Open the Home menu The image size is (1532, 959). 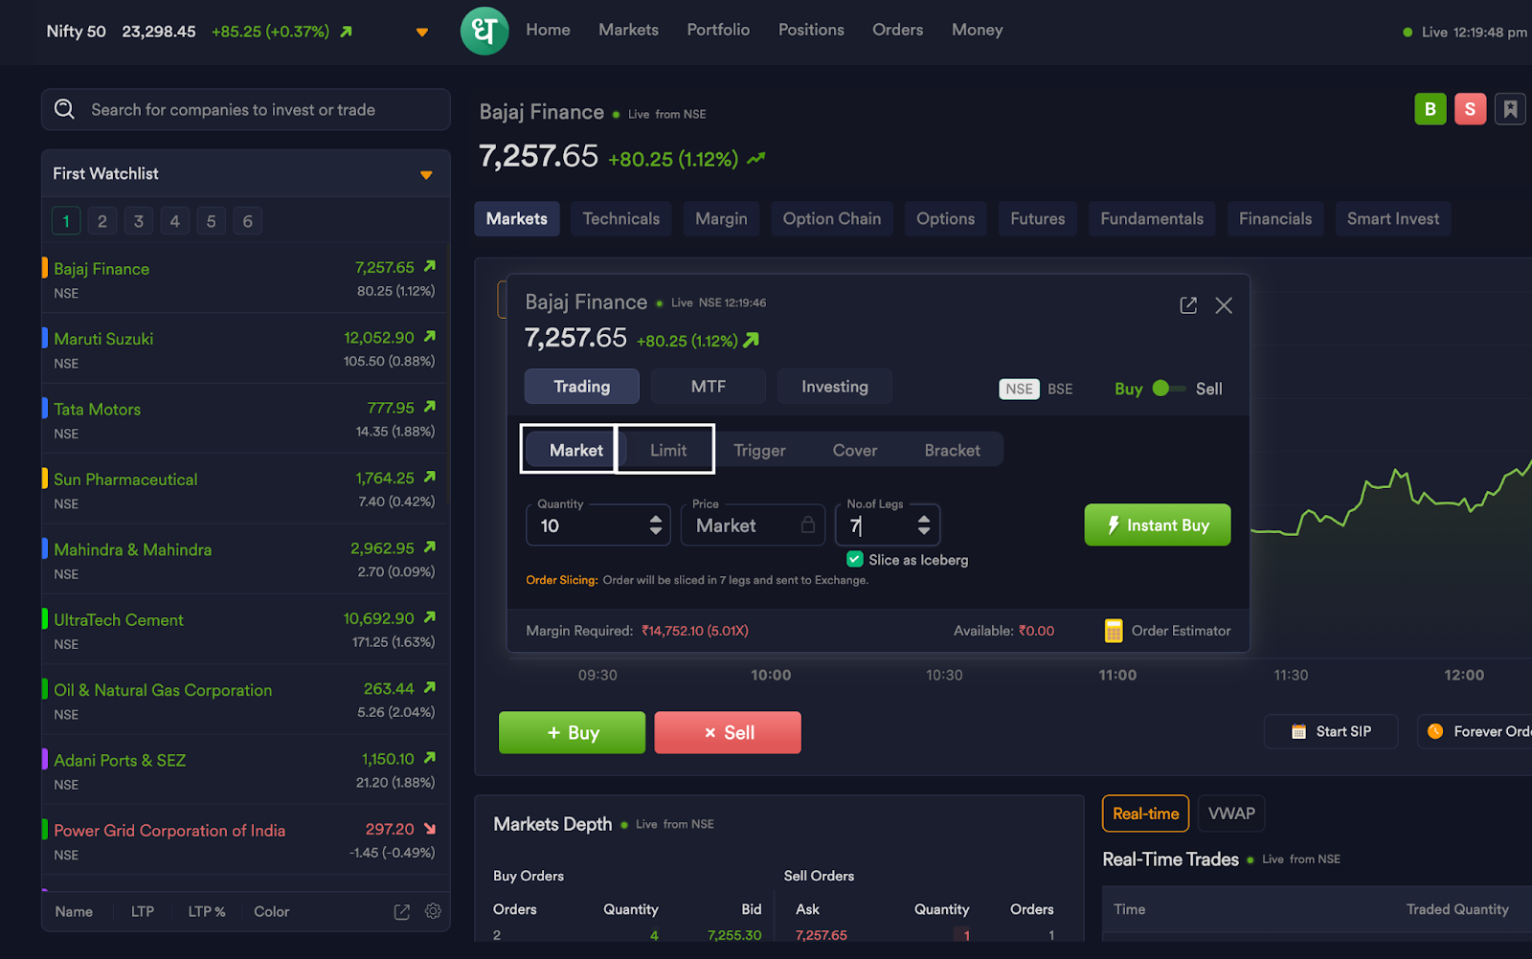click(x=548, y=30)
